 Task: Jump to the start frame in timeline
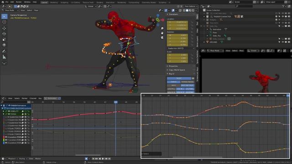point(93,159)
